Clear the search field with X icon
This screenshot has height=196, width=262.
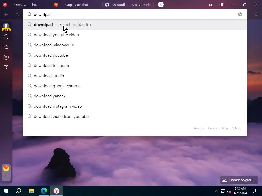[x=240, y=14]
